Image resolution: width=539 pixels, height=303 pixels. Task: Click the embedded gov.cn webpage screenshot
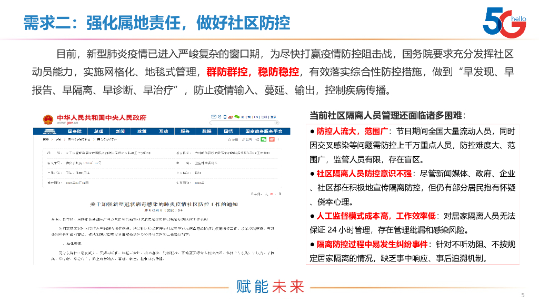162,188
